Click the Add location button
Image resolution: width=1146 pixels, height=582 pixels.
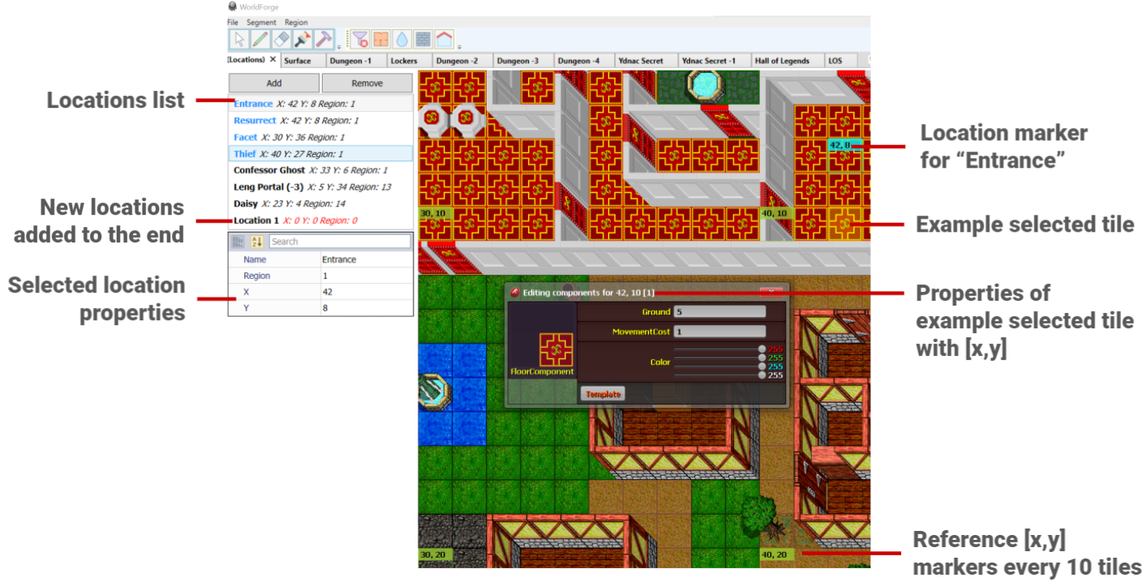pyautogui.click(x=274, y=83)
